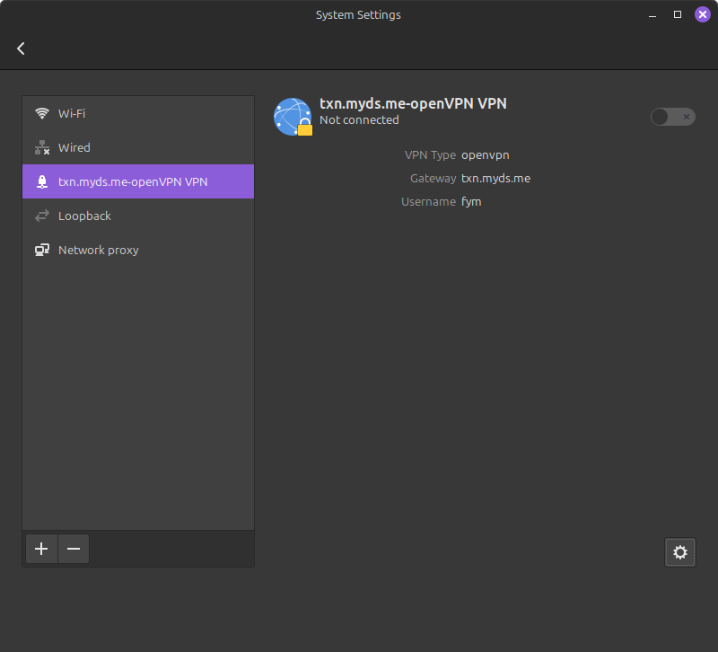Select the Wired label in the list
718x652 pixels.
(x=74, y=147)
